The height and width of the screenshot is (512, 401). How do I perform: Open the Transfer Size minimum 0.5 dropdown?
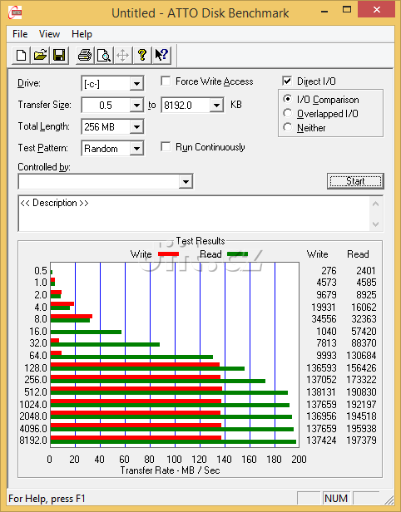[136, 105]
